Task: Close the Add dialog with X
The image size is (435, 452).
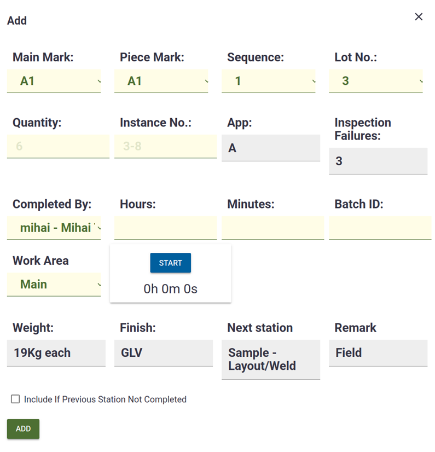Action: click(419, 17)
